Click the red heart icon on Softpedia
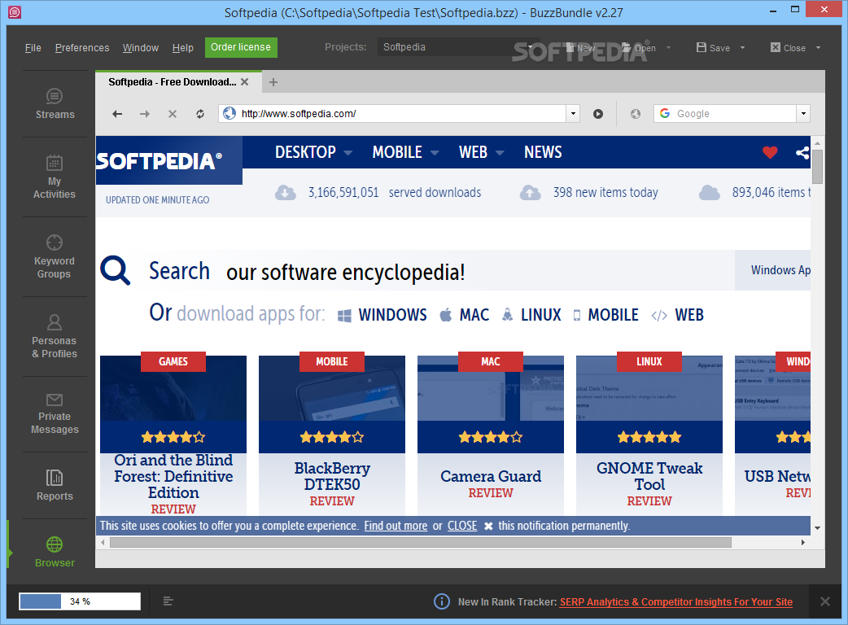This screenshot has height=625, width=848. click(x=770, y=152)
